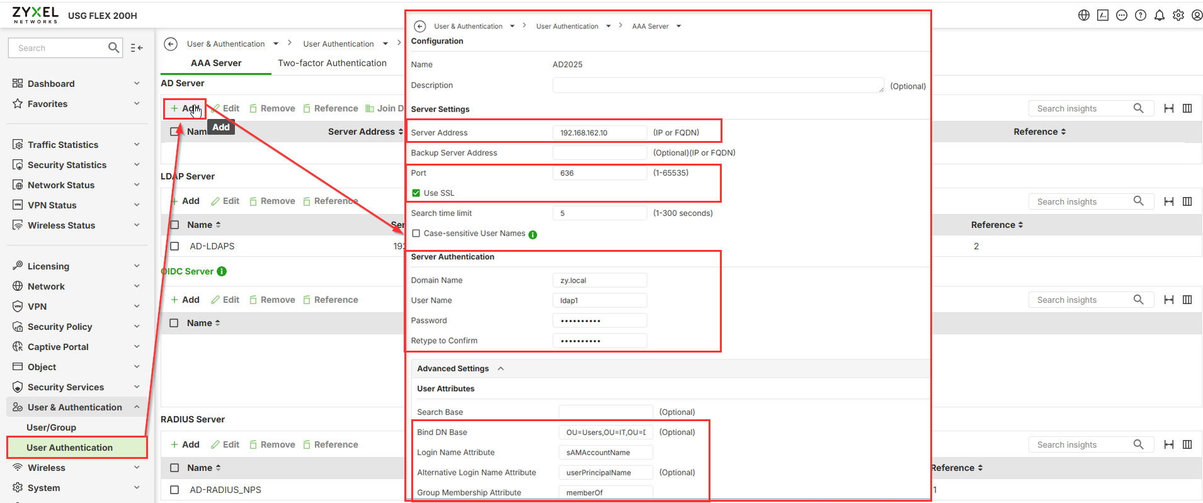
Task: Expand the Favorites chevron in sidebar
Action: pos(137,104)
